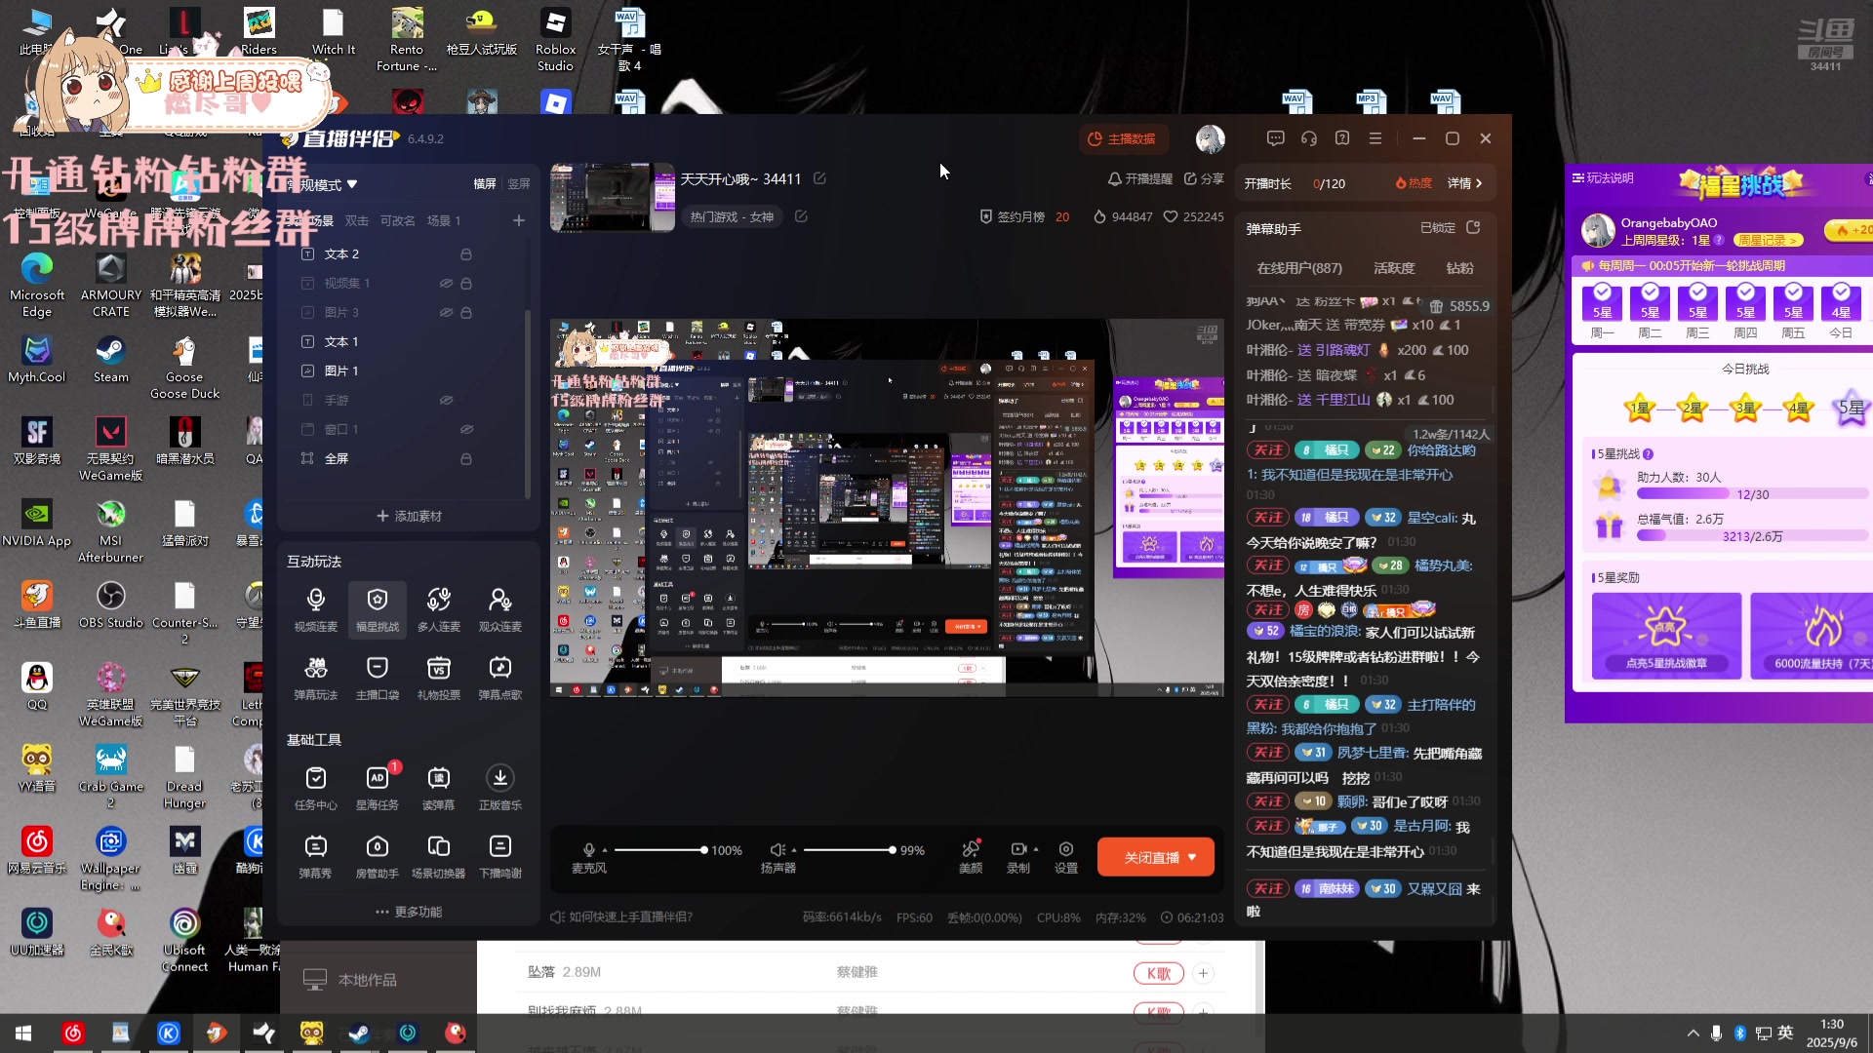Open messages icon in title bar
Screen dimensions: 1873x1053
[1275, 138]
